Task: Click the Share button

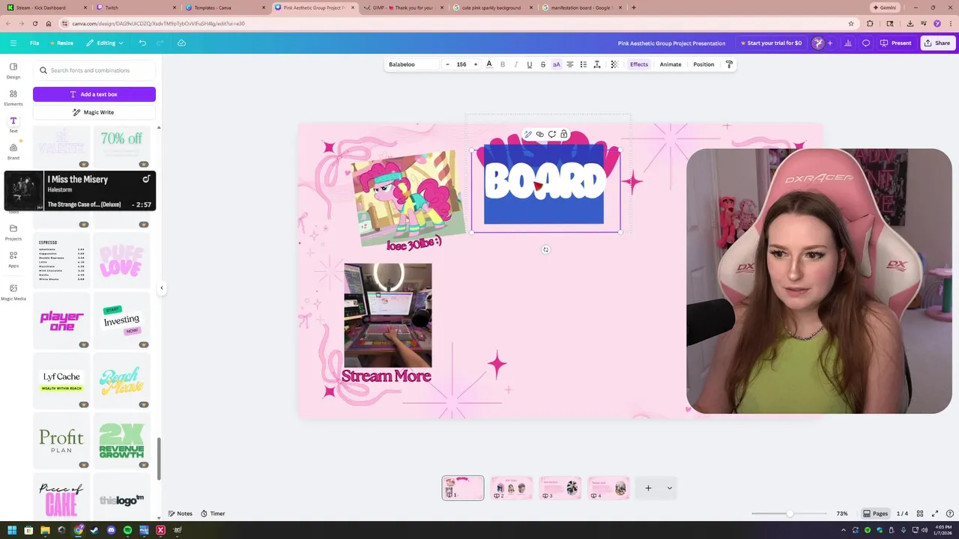Action: [937, 43]
